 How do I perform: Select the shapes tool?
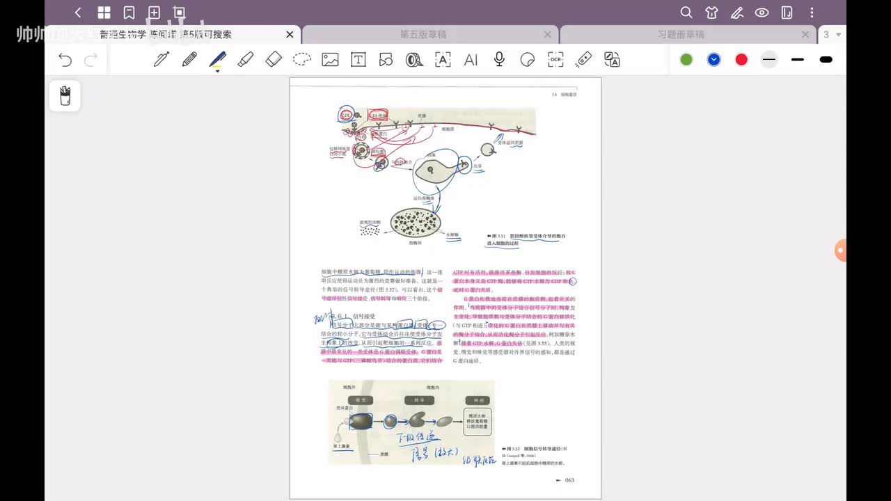pos(386,60)
